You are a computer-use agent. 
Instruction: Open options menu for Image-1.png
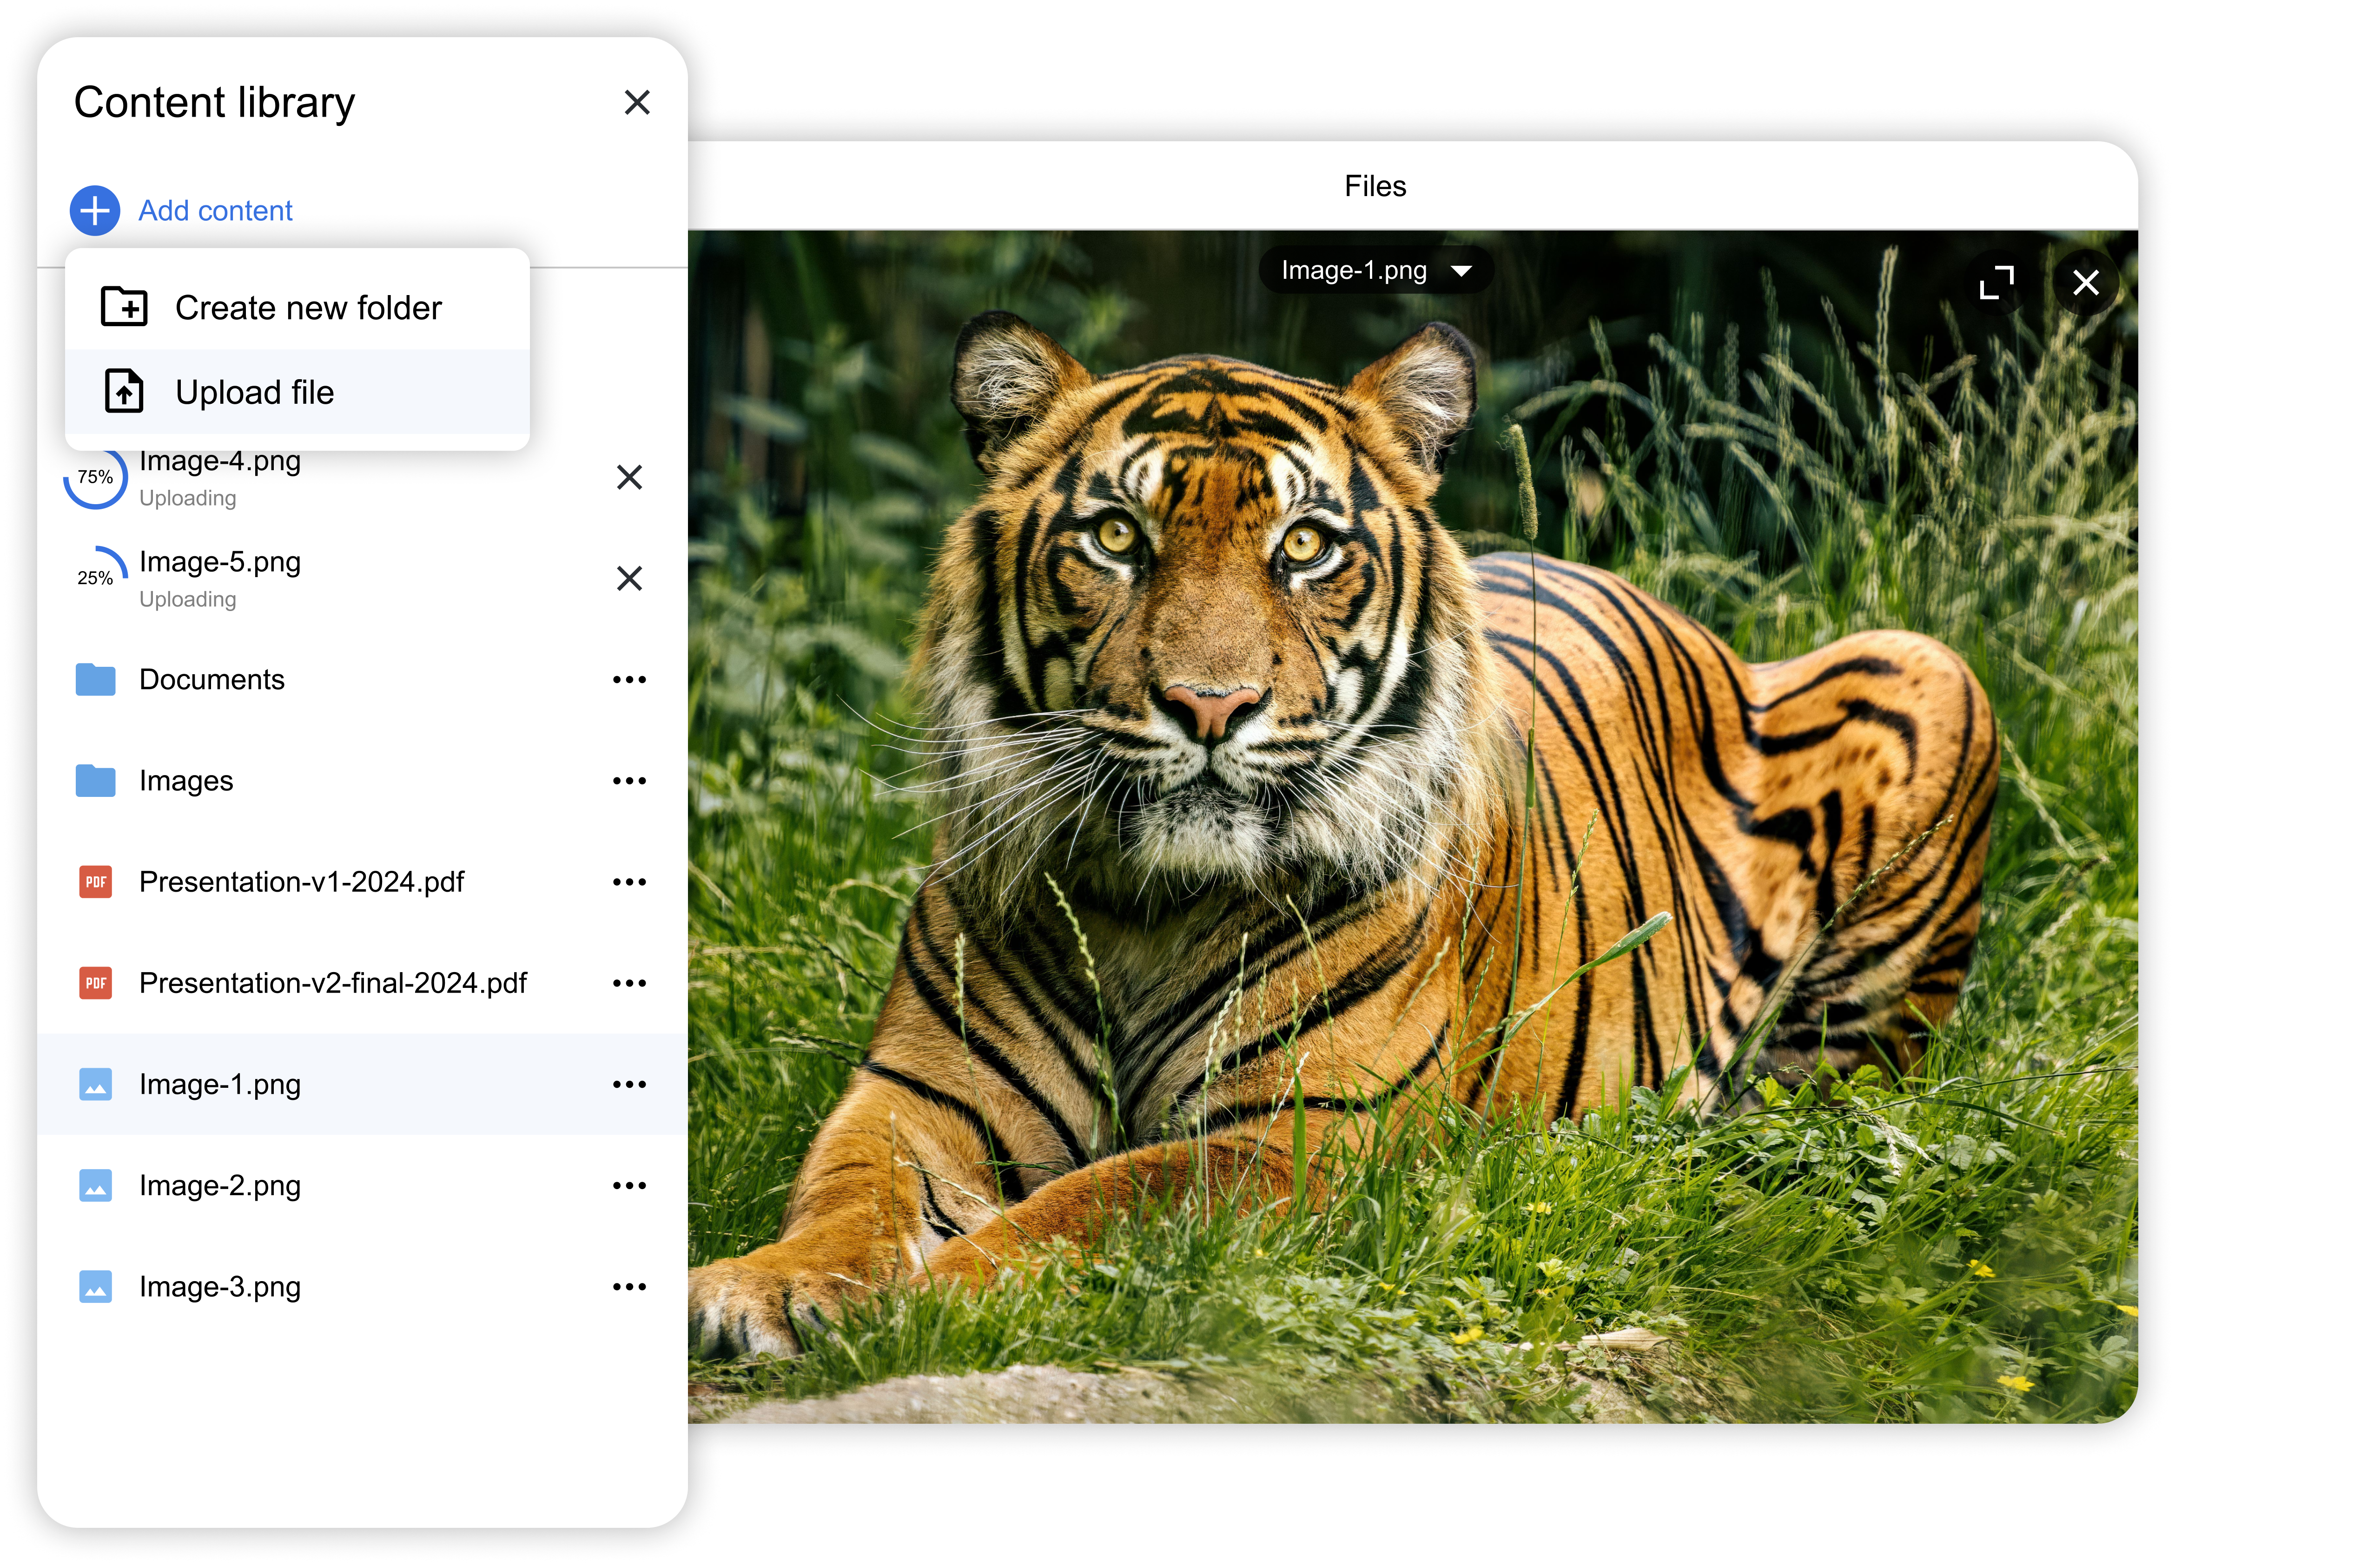pyautogui.click(x=629, y=1085)
